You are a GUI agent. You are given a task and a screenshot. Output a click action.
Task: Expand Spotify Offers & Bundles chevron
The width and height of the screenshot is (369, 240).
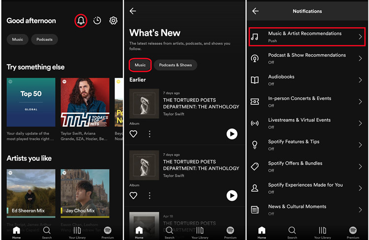(360, 167)
